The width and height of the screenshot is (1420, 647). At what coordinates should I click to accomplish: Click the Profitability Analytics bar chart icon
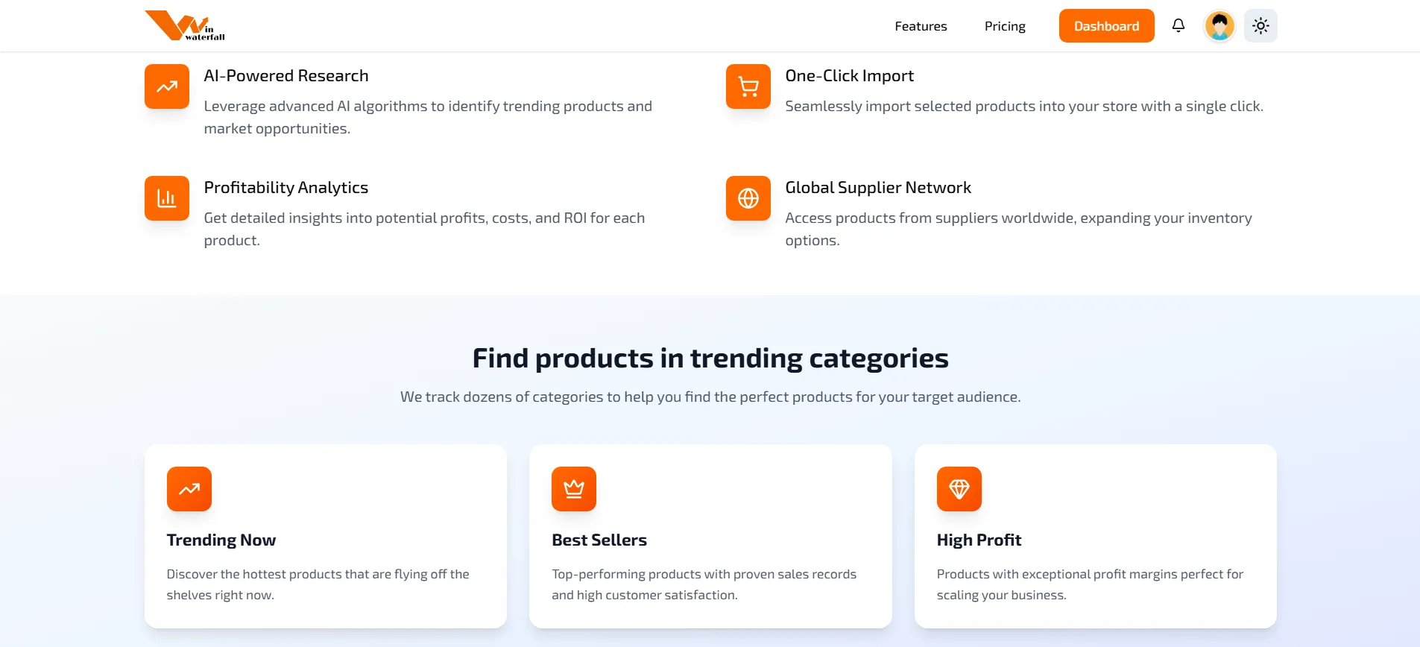coord(165,198)
